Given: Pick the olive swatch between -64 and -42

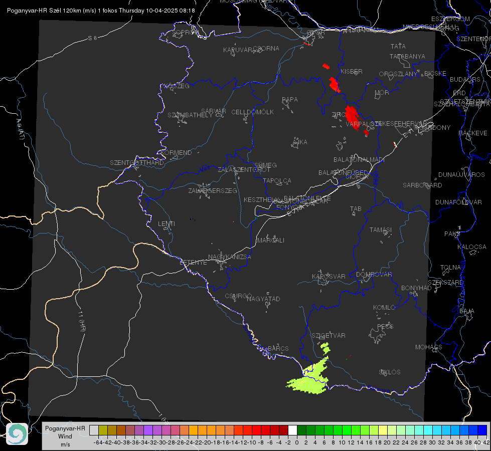Looking at the screenshot, I should [x=103, y=430].
